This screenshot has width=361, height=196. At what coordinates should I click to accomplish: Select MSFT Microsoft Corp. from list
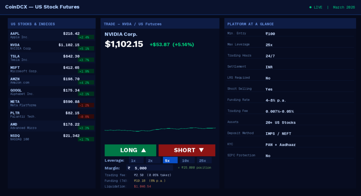pos(51,69)
